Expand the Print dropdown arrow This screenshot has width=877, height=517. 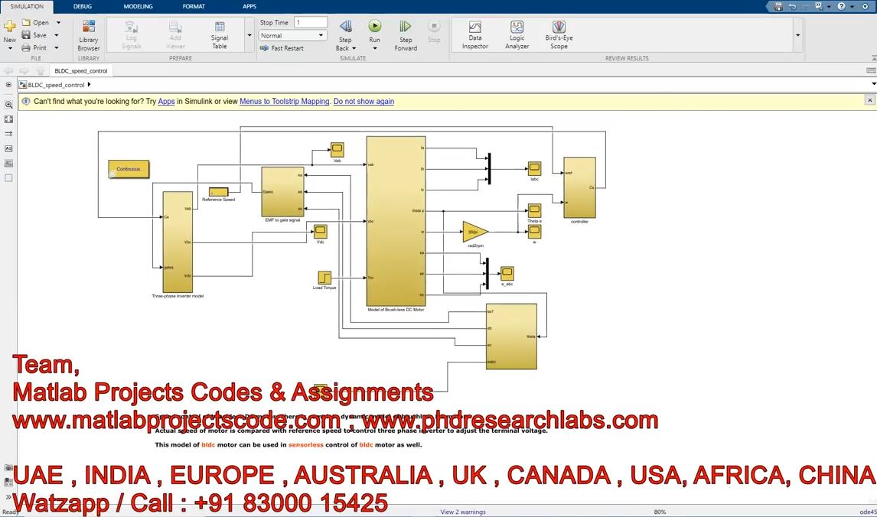click(x=57, y=48)
